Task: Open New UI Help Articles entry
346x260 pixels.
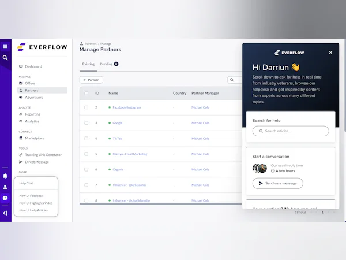Action: 33,210
